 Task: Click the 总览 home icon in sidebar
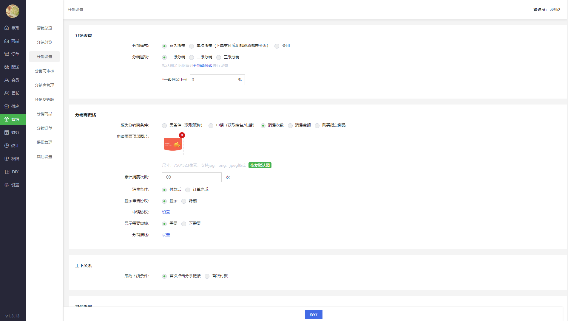coord(7,28)
